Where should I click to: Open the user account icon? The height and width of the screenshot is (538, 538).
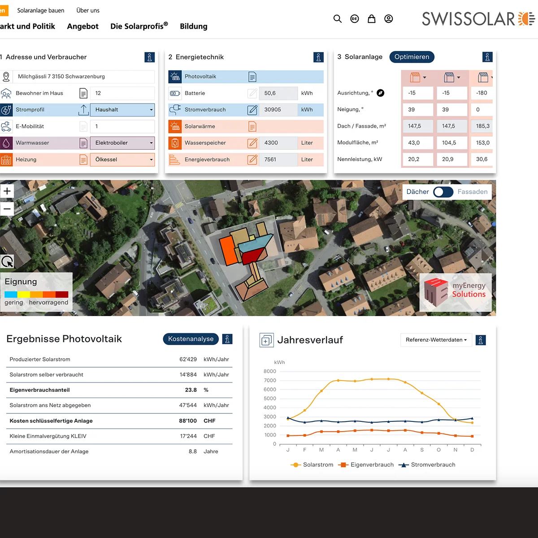[x=389, y=19]
